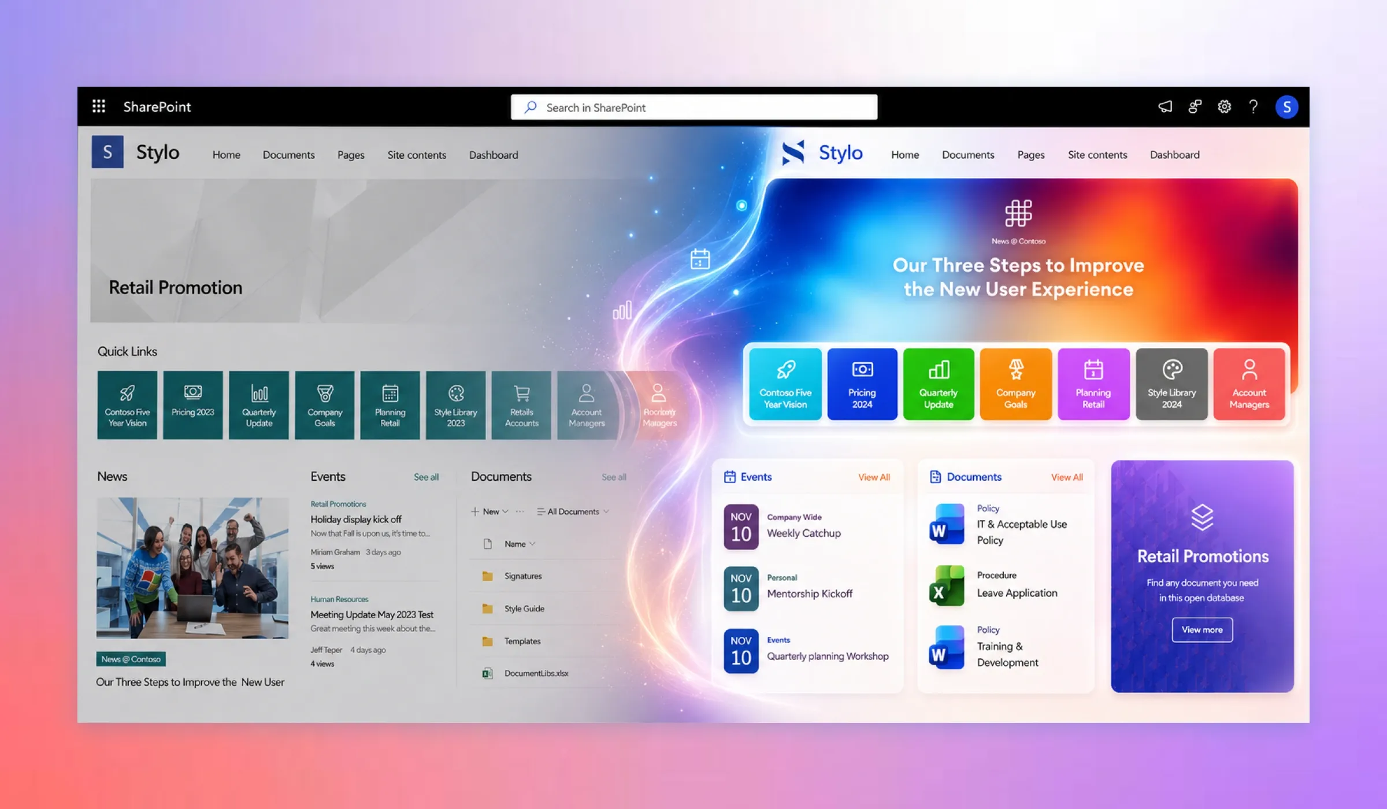Click View more in Retail Promotions card
Screen dimensions: 1387x809
click(1202, 629)
